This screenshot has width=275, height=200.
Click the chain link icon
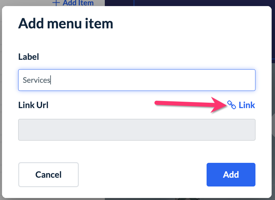point(232,105)
